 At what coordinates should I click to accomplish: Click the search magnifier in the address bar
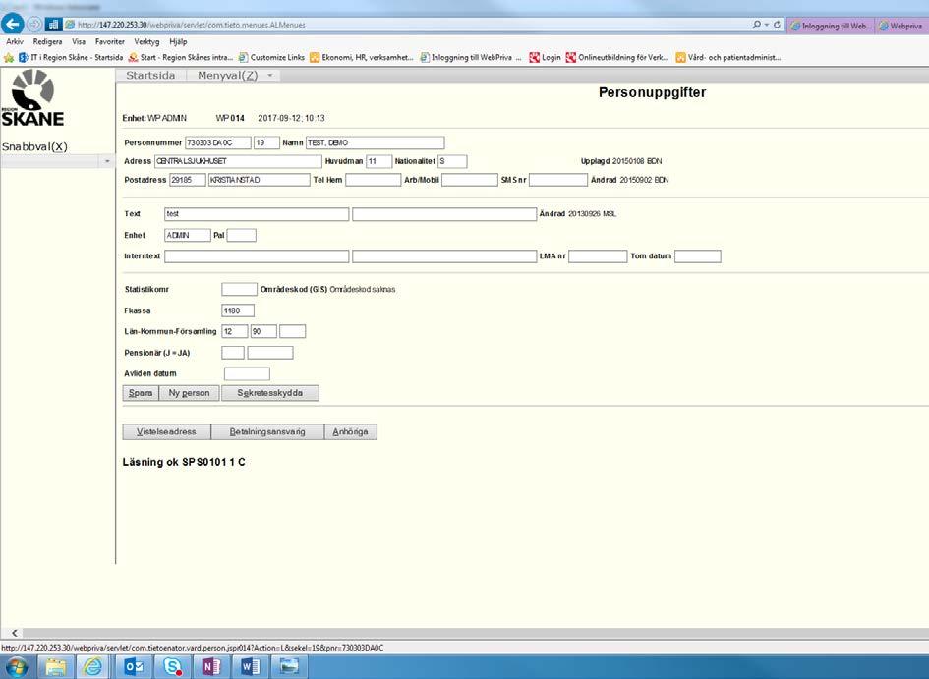757,25
